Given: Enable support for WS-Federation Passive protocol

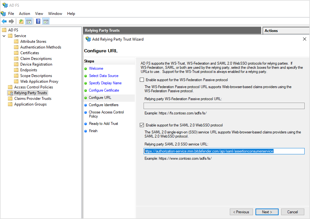Looking at the screenshot, I should [x=142, y=80].
